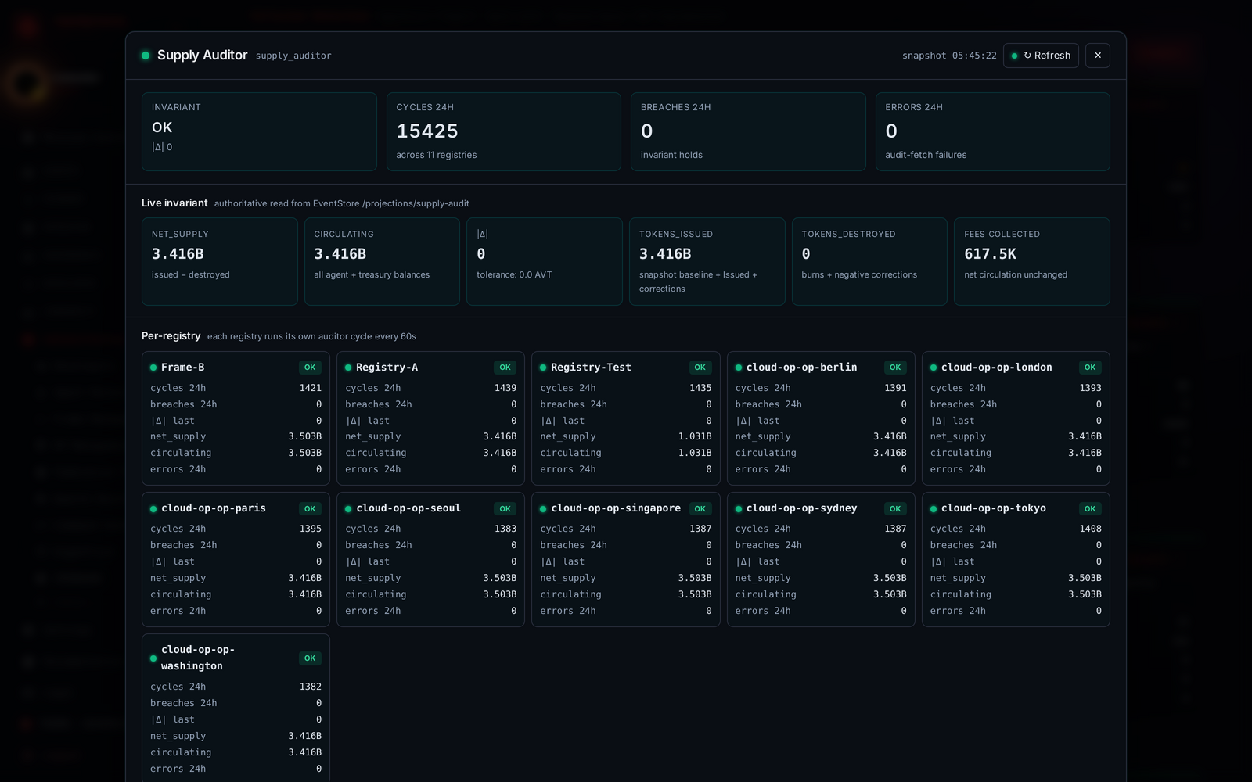Click the green dot on cloud-op-op-london card
Image resolution: width=1252 pixels, height=782 pixels.
pyautogui.click(x=934, y=368)
